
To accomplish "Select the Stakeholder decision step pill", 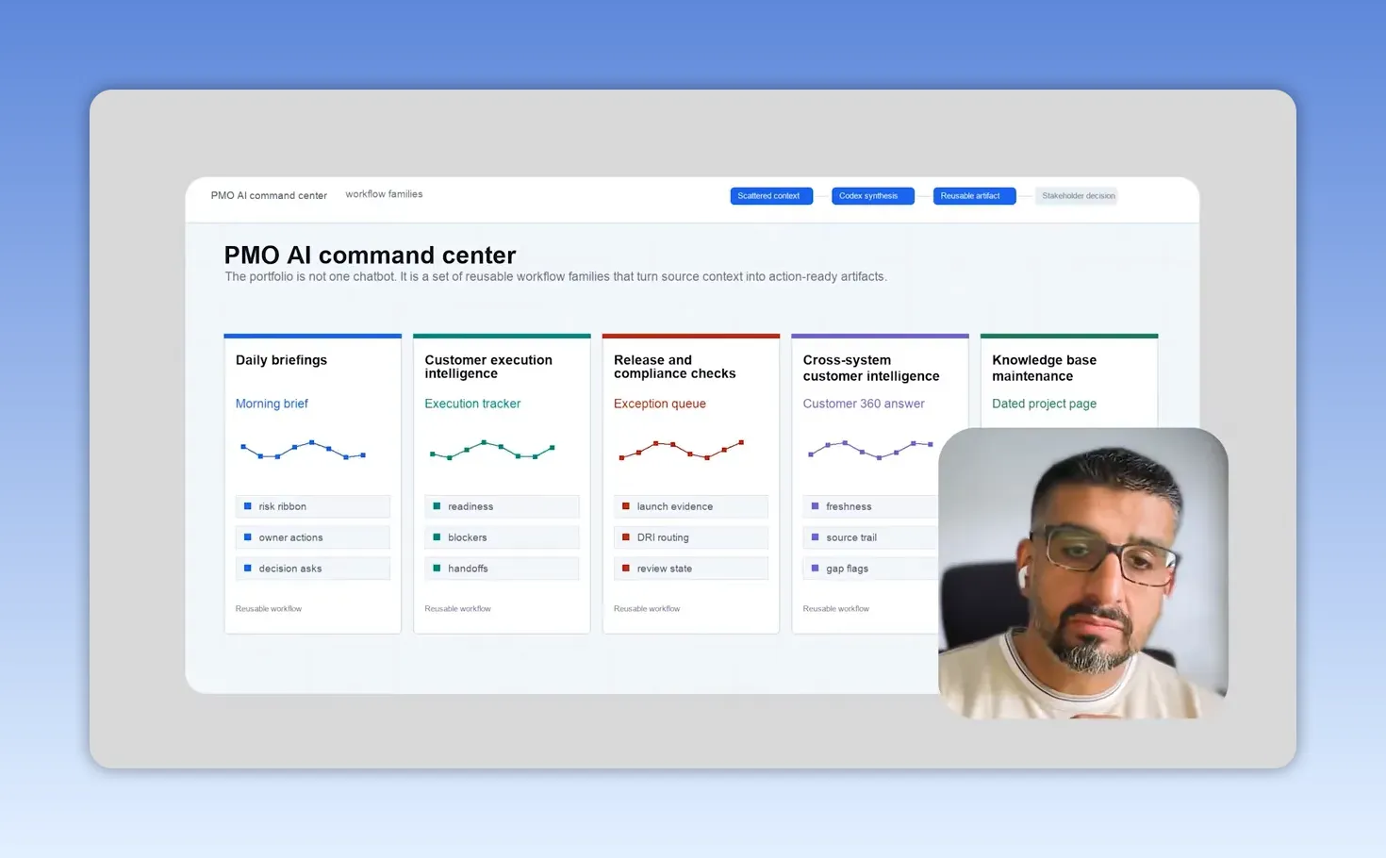I will 1077,196.
